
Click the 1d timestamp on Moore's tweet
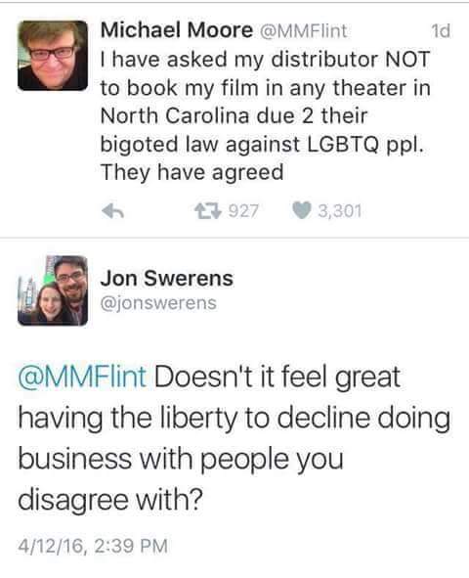click(x=440, y=31)
